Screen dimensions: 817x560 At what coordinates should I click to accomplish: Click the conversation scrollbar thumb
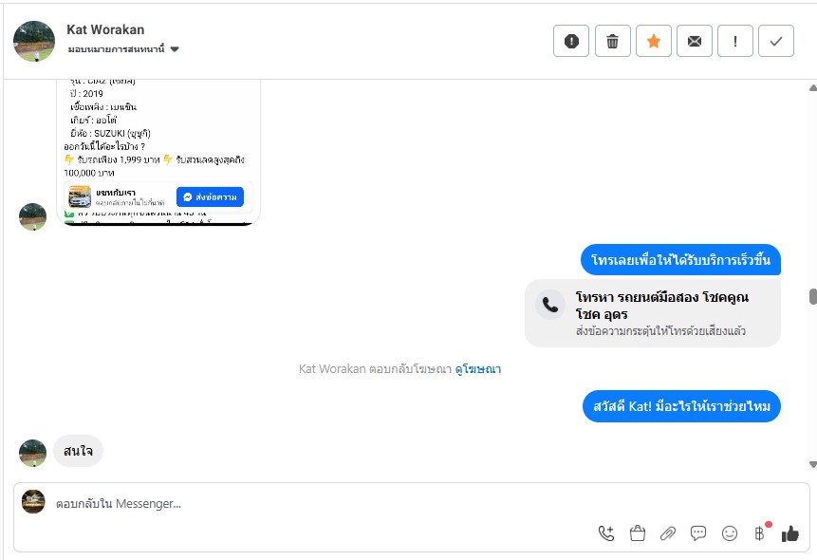click(x=812, y=296)
